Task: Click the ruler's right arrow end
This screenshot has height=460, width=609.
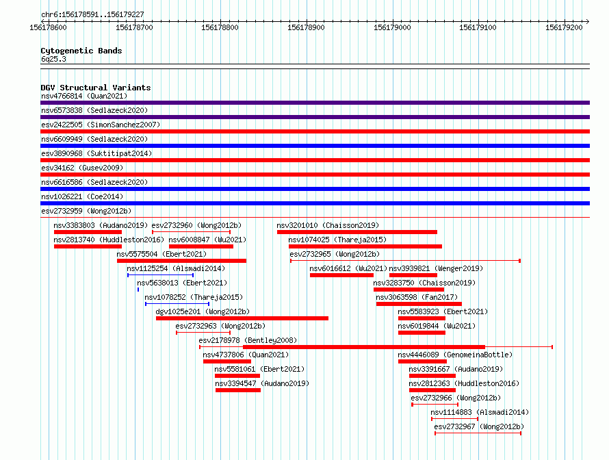Action: click(x=587, y=21)
